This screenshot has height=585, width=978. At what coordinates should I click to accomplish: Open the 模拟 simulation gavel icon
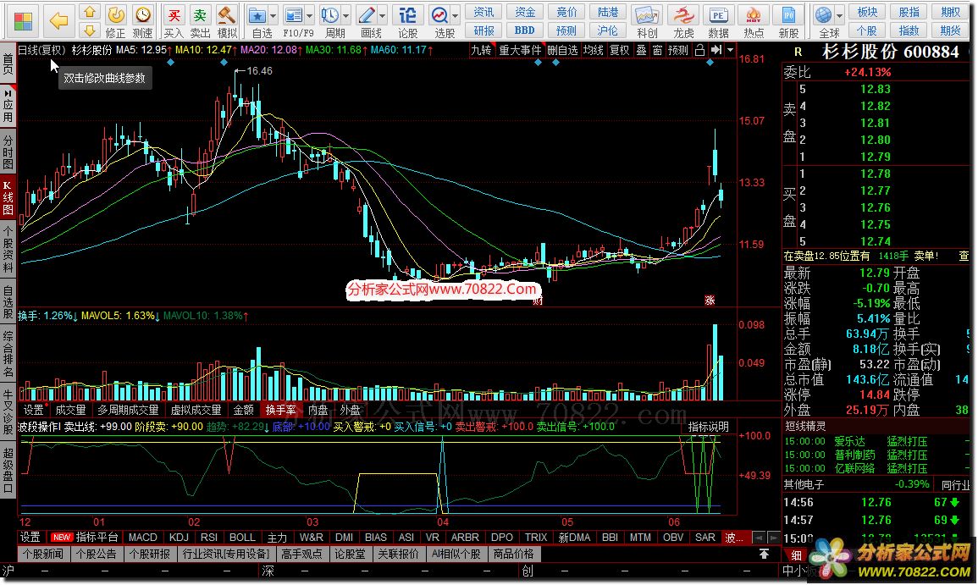coord(227,21)
